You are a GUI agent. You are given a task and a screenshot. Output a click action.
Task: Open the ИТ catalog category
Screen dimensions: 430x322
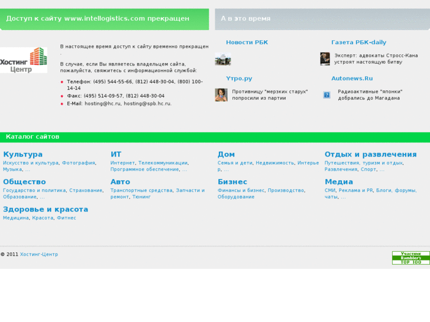(x=116, y=154)
